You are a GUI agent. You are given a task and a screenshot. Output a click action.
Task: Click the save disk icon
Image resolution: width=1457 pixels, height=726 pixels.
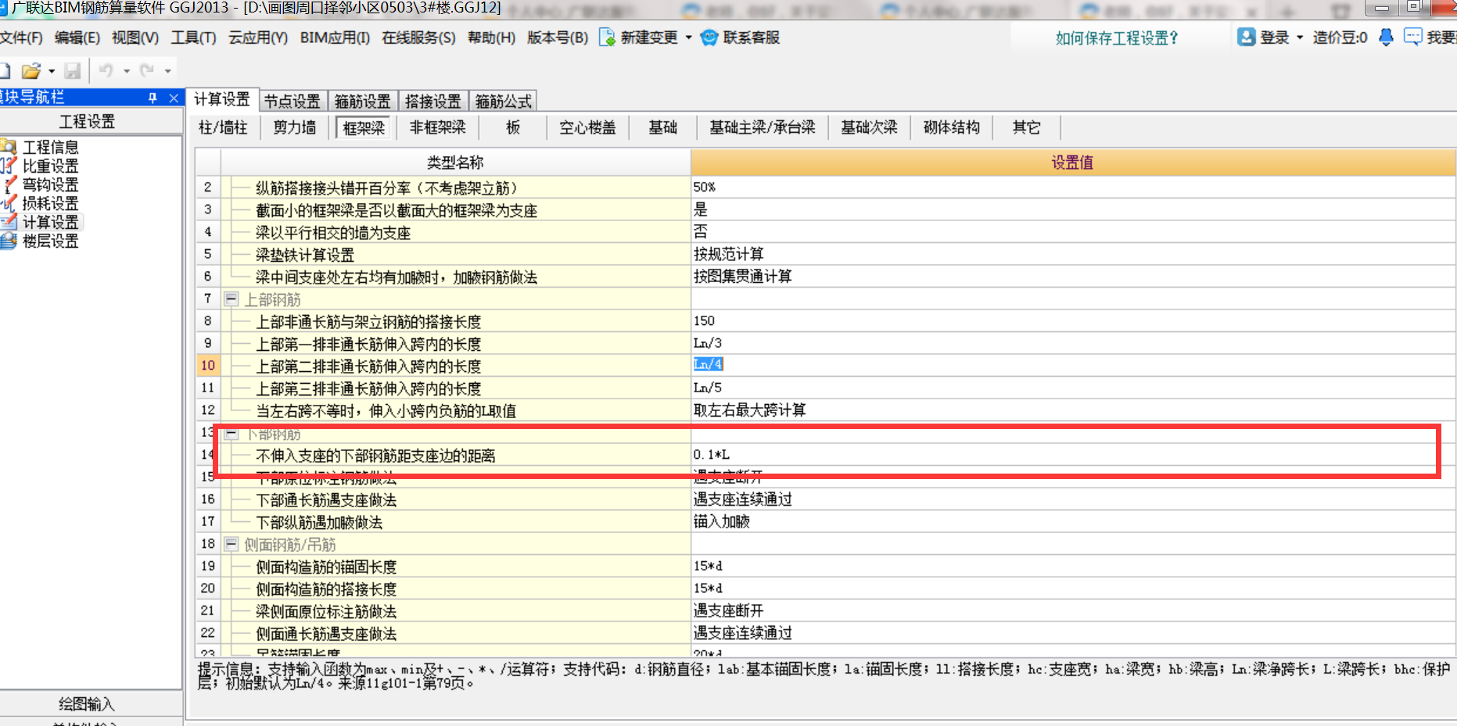[73, 71]
